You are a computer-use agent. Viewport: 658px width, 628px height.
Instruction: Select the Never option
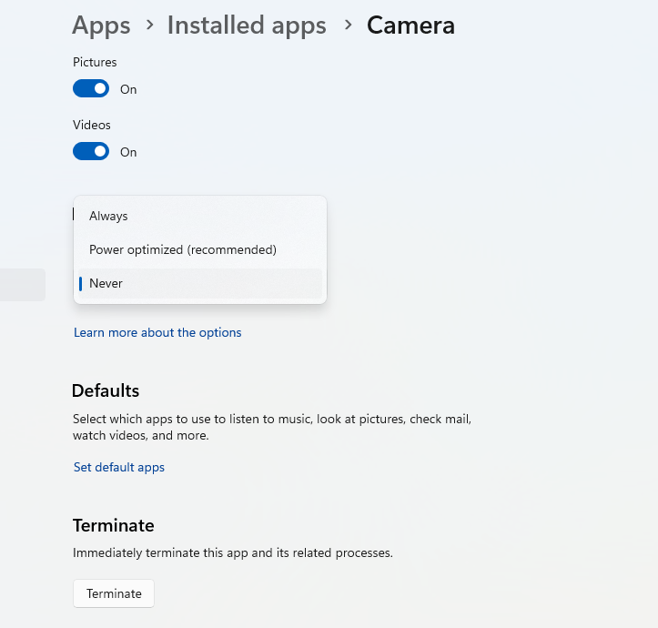(199, 283)
